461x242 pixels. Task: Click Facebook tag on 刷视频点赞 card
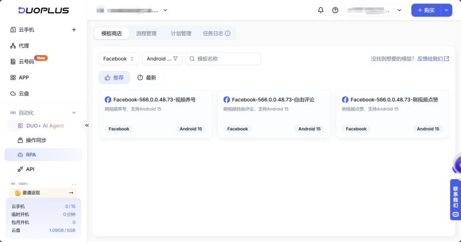point(356,129)
